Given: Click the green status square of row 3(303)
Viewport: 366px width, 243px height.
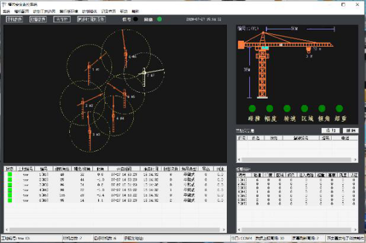Looking at the screenshot, I should point(10,185).
